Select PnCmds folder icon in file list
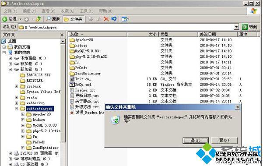This screenshot has height=166, width=263. pos(72,68)
